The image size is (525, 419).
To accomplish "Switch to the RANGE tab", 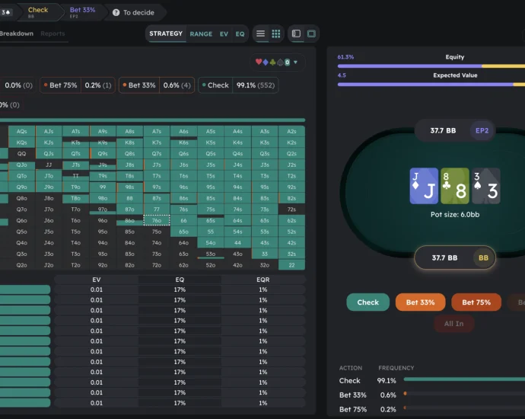I will click(x=201, y=34).
